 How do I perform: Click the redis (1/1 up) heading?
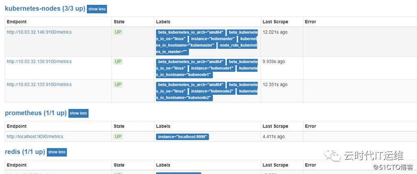(x=25, y=152)
